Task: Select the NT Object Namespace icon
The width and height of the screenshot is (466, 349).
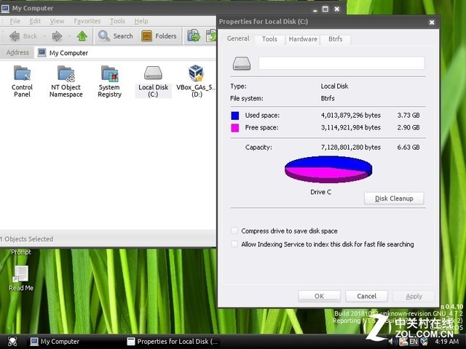Action: [x=66, y=81]
